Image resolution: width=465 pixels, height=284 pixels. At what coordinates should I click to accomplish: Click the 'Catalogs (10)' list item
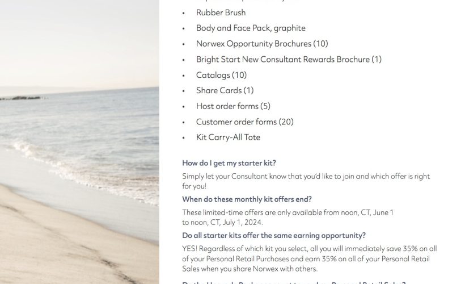coord(221,75)
